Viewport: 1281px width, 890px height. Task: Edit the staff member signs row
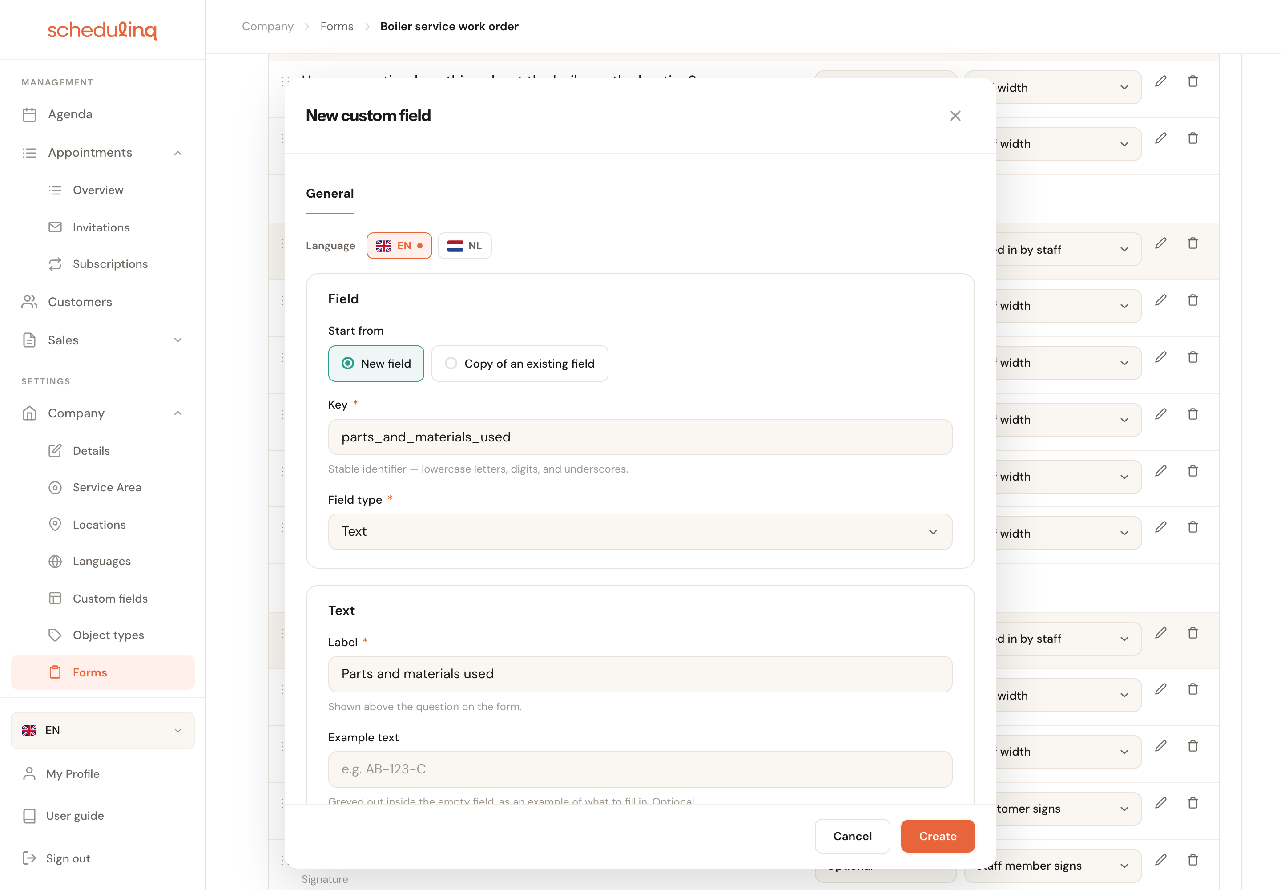(x=1160, y=860)
